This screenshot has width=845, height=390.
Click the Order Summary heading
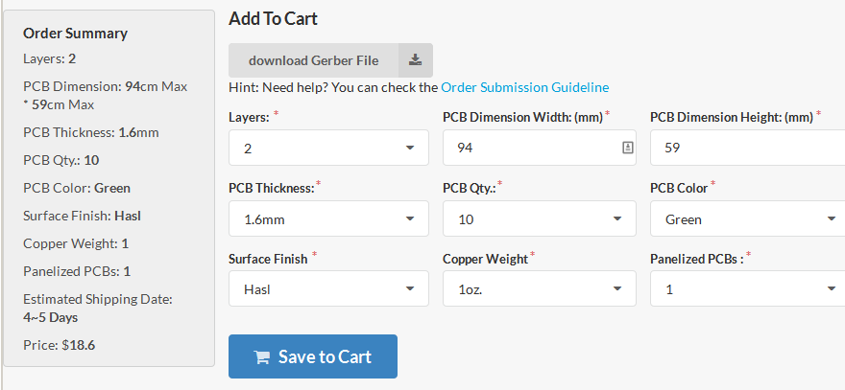coord(75,34)
